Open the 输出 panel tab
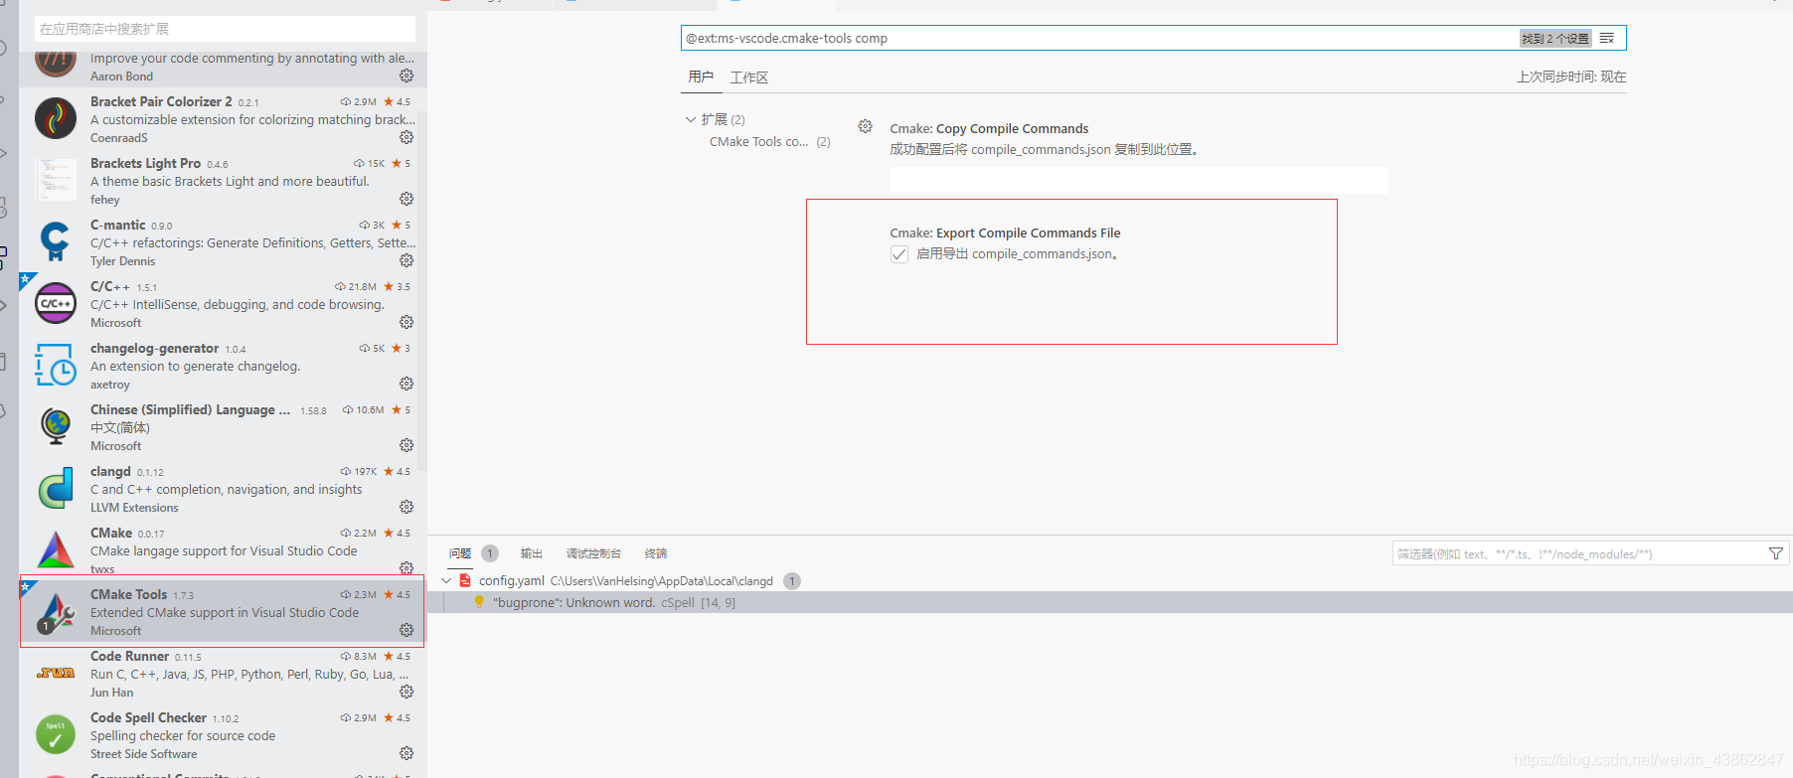The height and width of the screenshot is (778, 1793). [x=532, y=553]
